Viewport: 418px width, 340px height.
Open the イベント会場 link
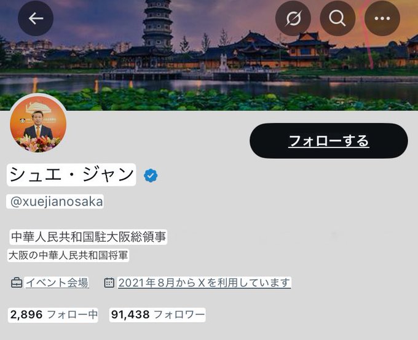[x=57, y=283]
